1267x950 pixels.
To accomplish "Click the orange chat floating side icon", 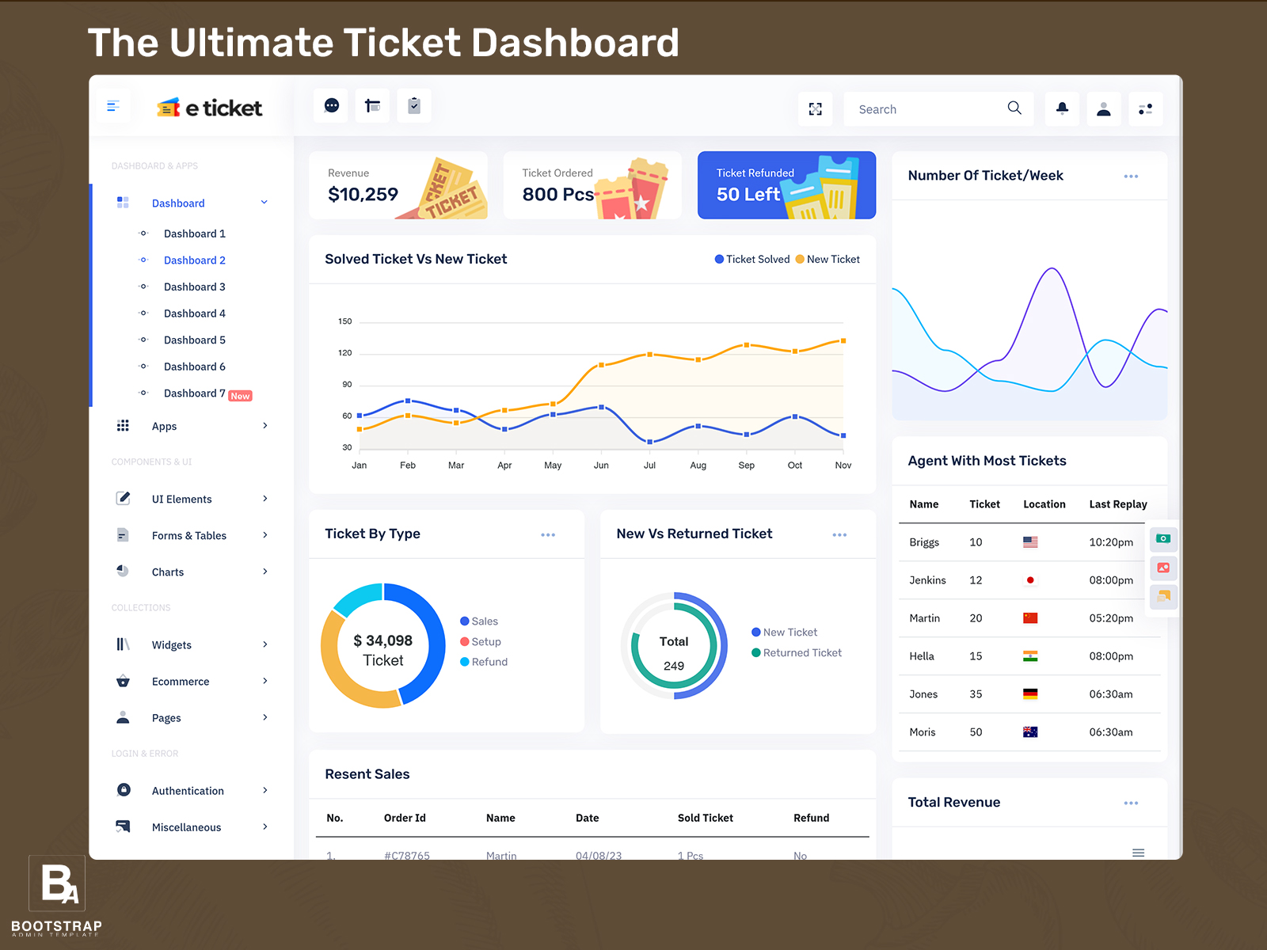I will pyautogui.click(x=1163, y=596).
